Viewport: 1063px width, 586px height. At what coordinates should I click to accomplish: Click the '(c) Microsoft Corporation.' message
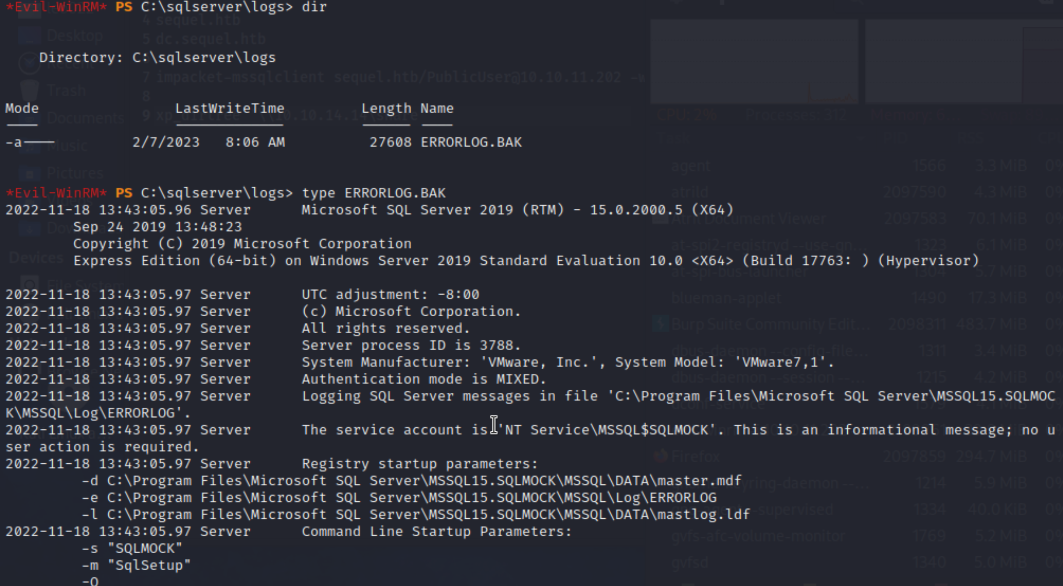[x=411, y=311]
